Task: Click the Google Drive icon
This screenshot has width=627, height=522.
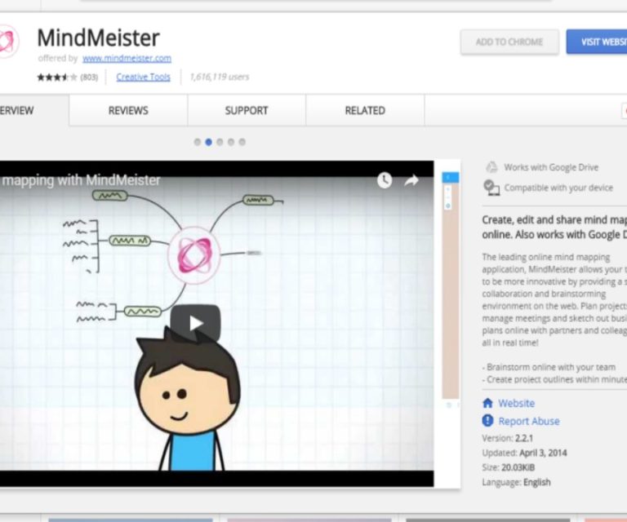Action: (491, 167)
